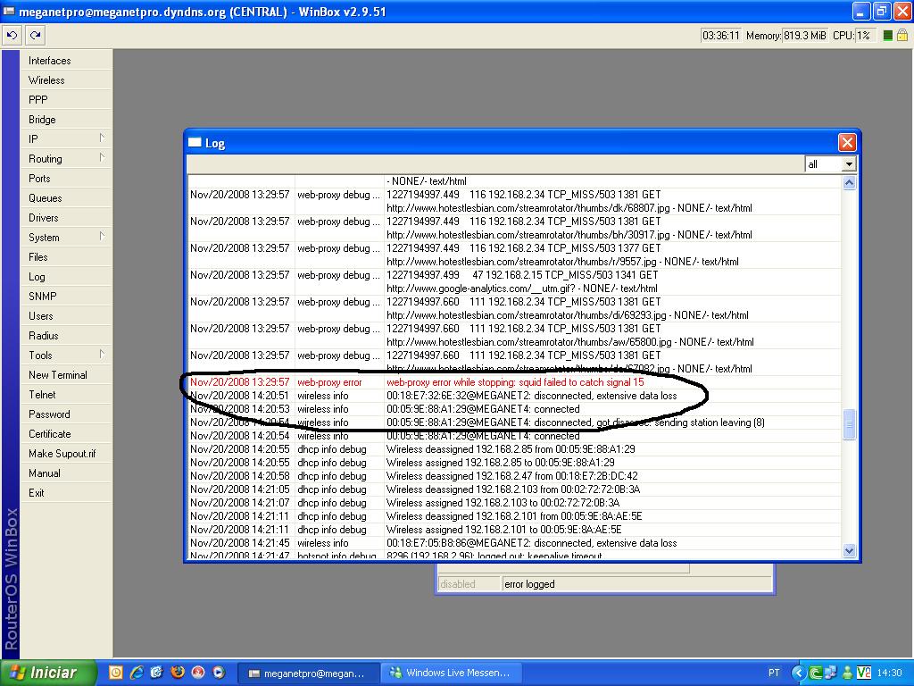Expand the System submenu
Viewport: 914px width, 686px height.
click(x=66, y=238)
